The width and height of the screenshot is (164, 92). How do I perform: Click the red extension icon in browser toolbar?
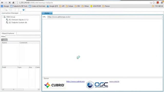[158, 3]
